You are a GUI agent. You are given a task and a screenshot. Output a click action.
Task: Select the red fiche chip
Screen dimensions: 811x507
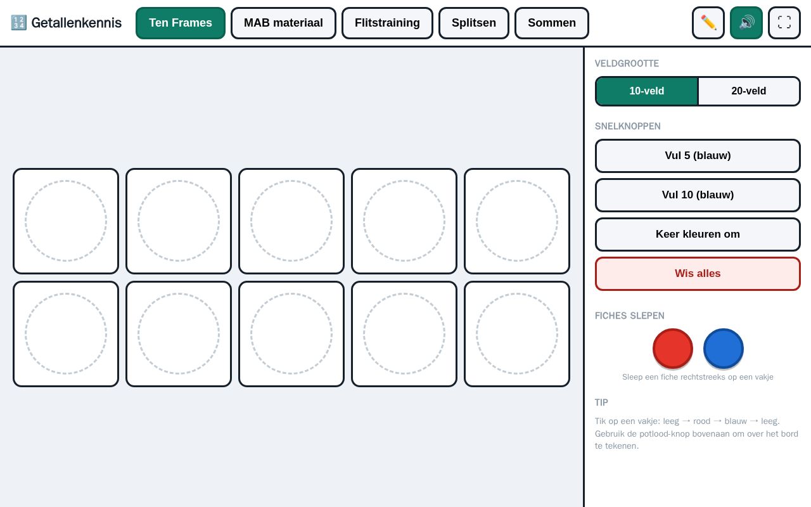coord(673,349)
